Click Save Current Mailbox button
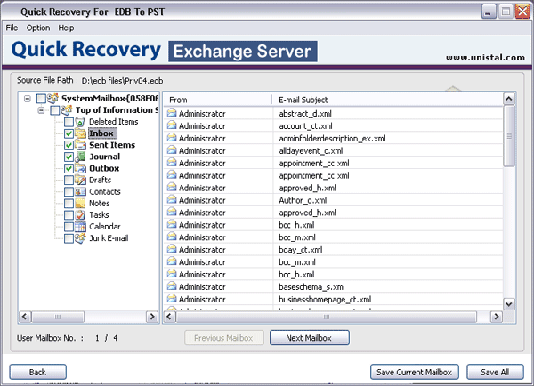This screenshot has width=534, height=386. point(415,372)
